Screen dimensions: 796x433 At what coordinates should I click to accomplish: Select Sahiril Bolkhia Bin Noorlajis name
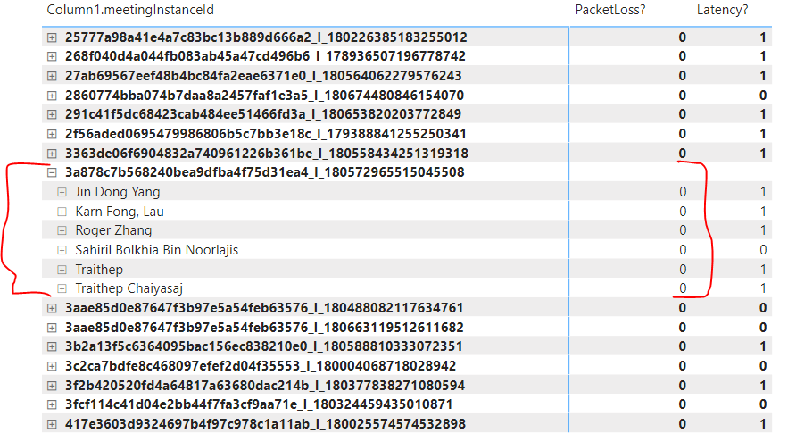(157, 250)
